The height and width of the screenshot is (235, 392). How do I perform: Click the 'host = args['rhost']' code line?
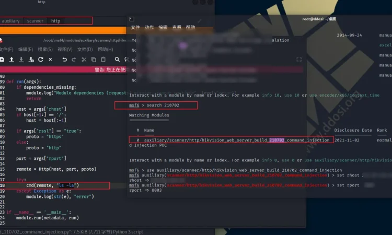[41, 109]
